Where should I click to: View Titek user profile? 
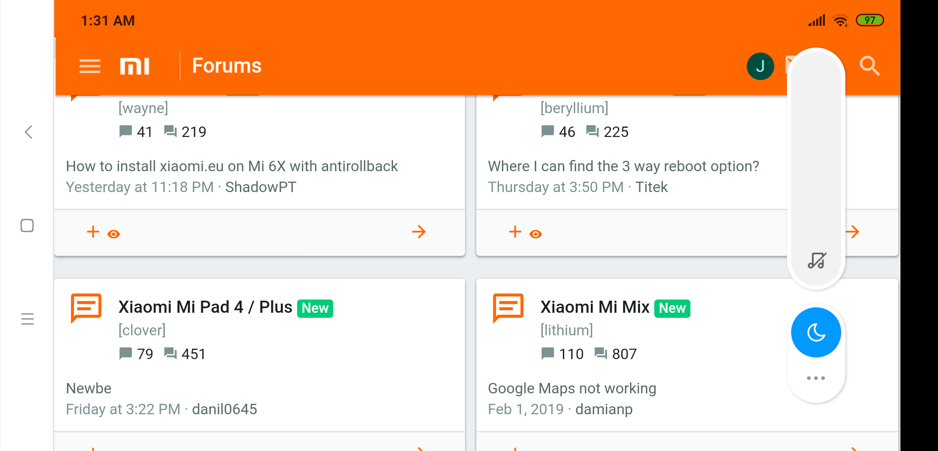point(651,187)
